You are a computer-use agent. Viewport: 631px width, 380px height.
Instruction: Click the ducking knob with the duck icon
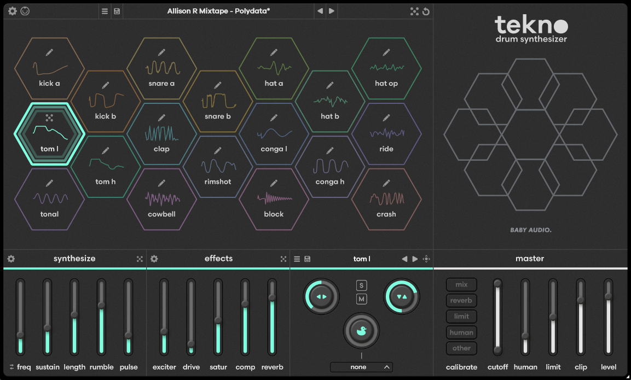coord(361,331)
